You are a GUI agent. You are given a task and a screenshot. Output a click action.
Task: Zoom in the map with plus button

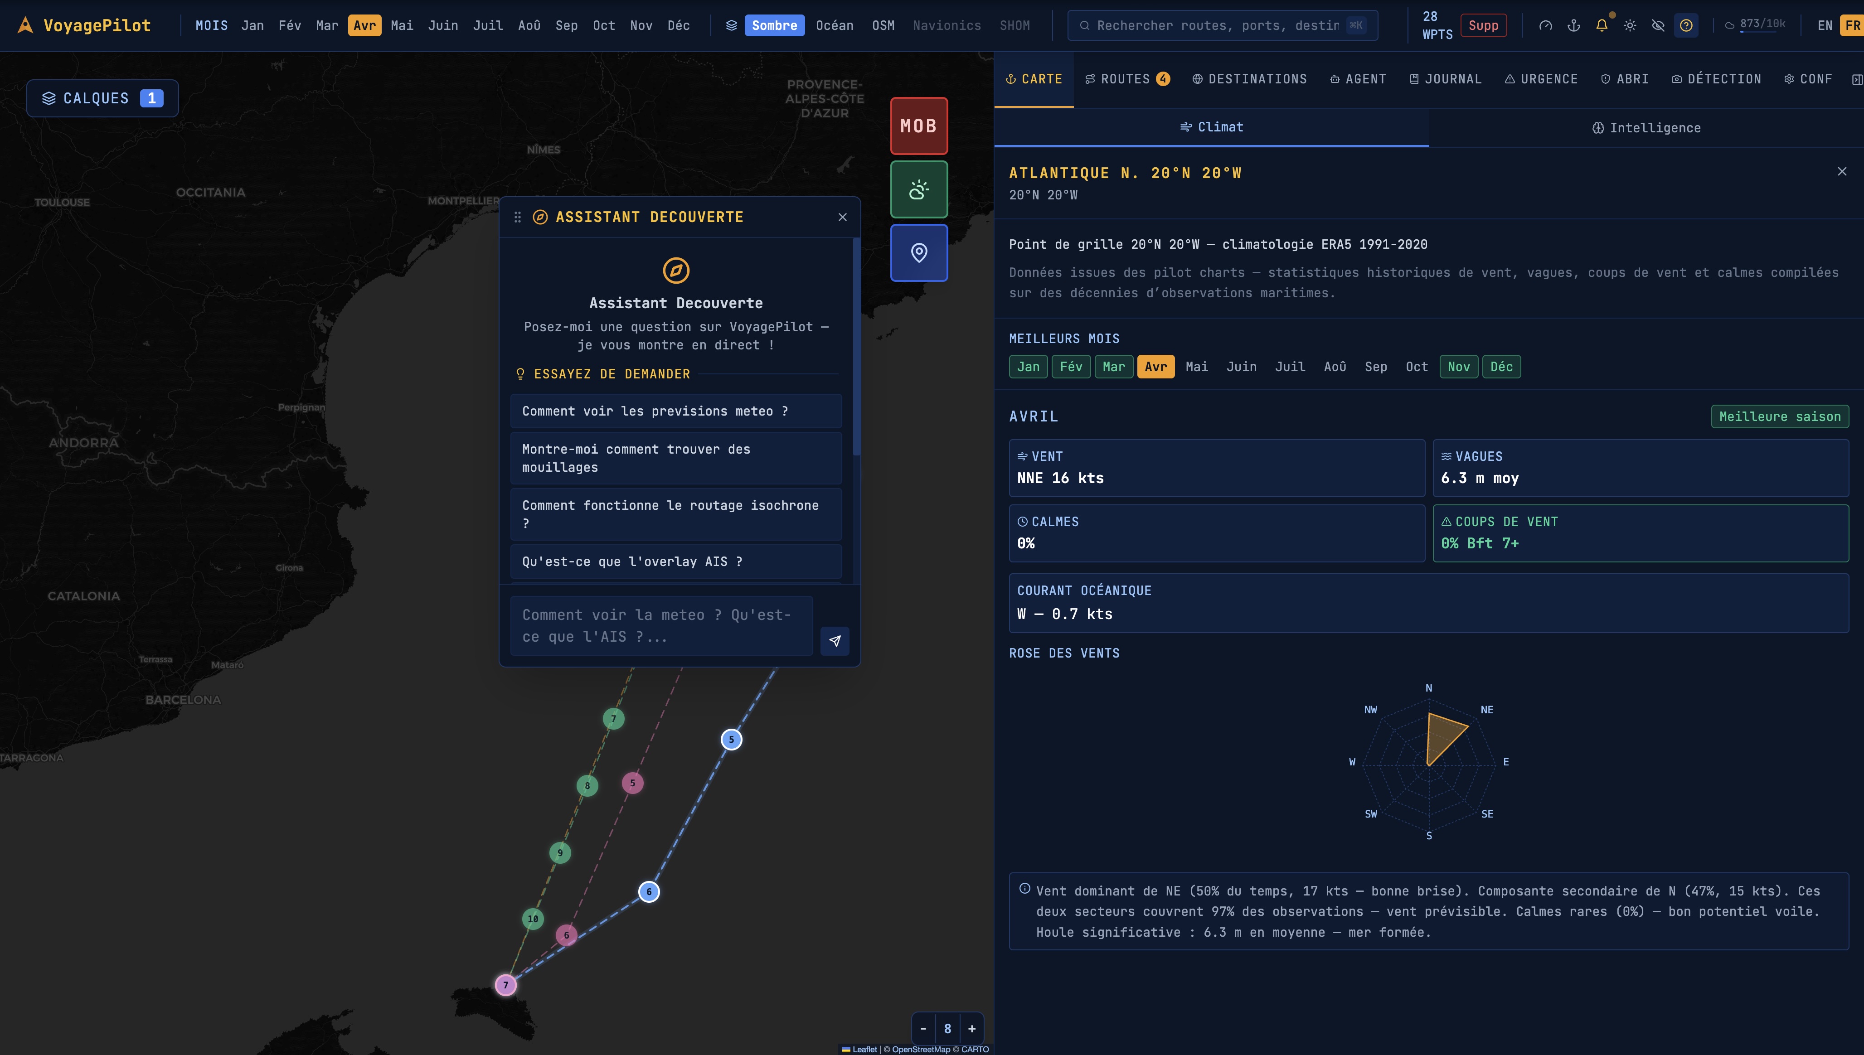coord(972,1028)
